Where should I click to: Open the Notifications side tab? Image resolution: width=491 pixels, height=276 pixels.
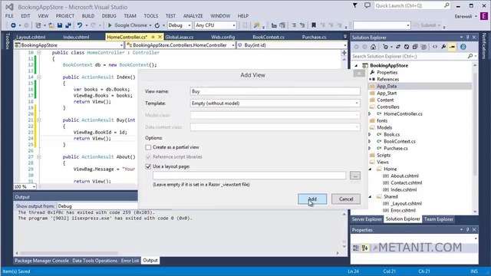(x=484, y=46)
